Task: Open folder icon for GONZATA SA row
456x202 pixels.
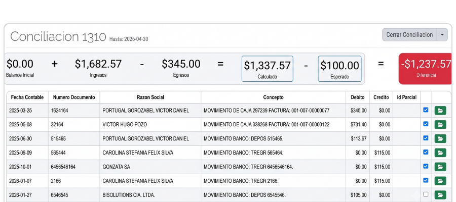Action: 440,167
